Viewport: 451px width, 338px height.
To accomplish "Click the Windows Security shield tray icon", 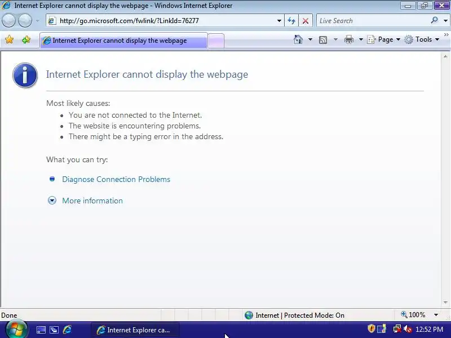I will point(372,328).
